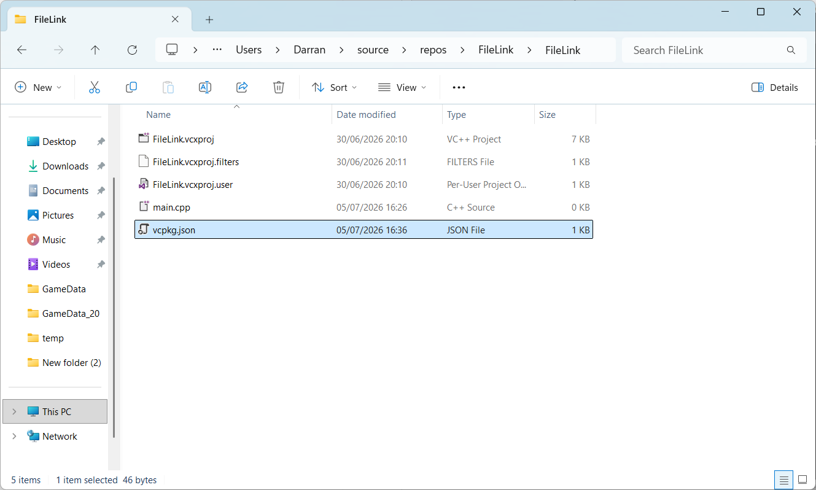Open GameData_20 folder in navigation pane
This screenshot has height=490, width=816.
point(71,314)
